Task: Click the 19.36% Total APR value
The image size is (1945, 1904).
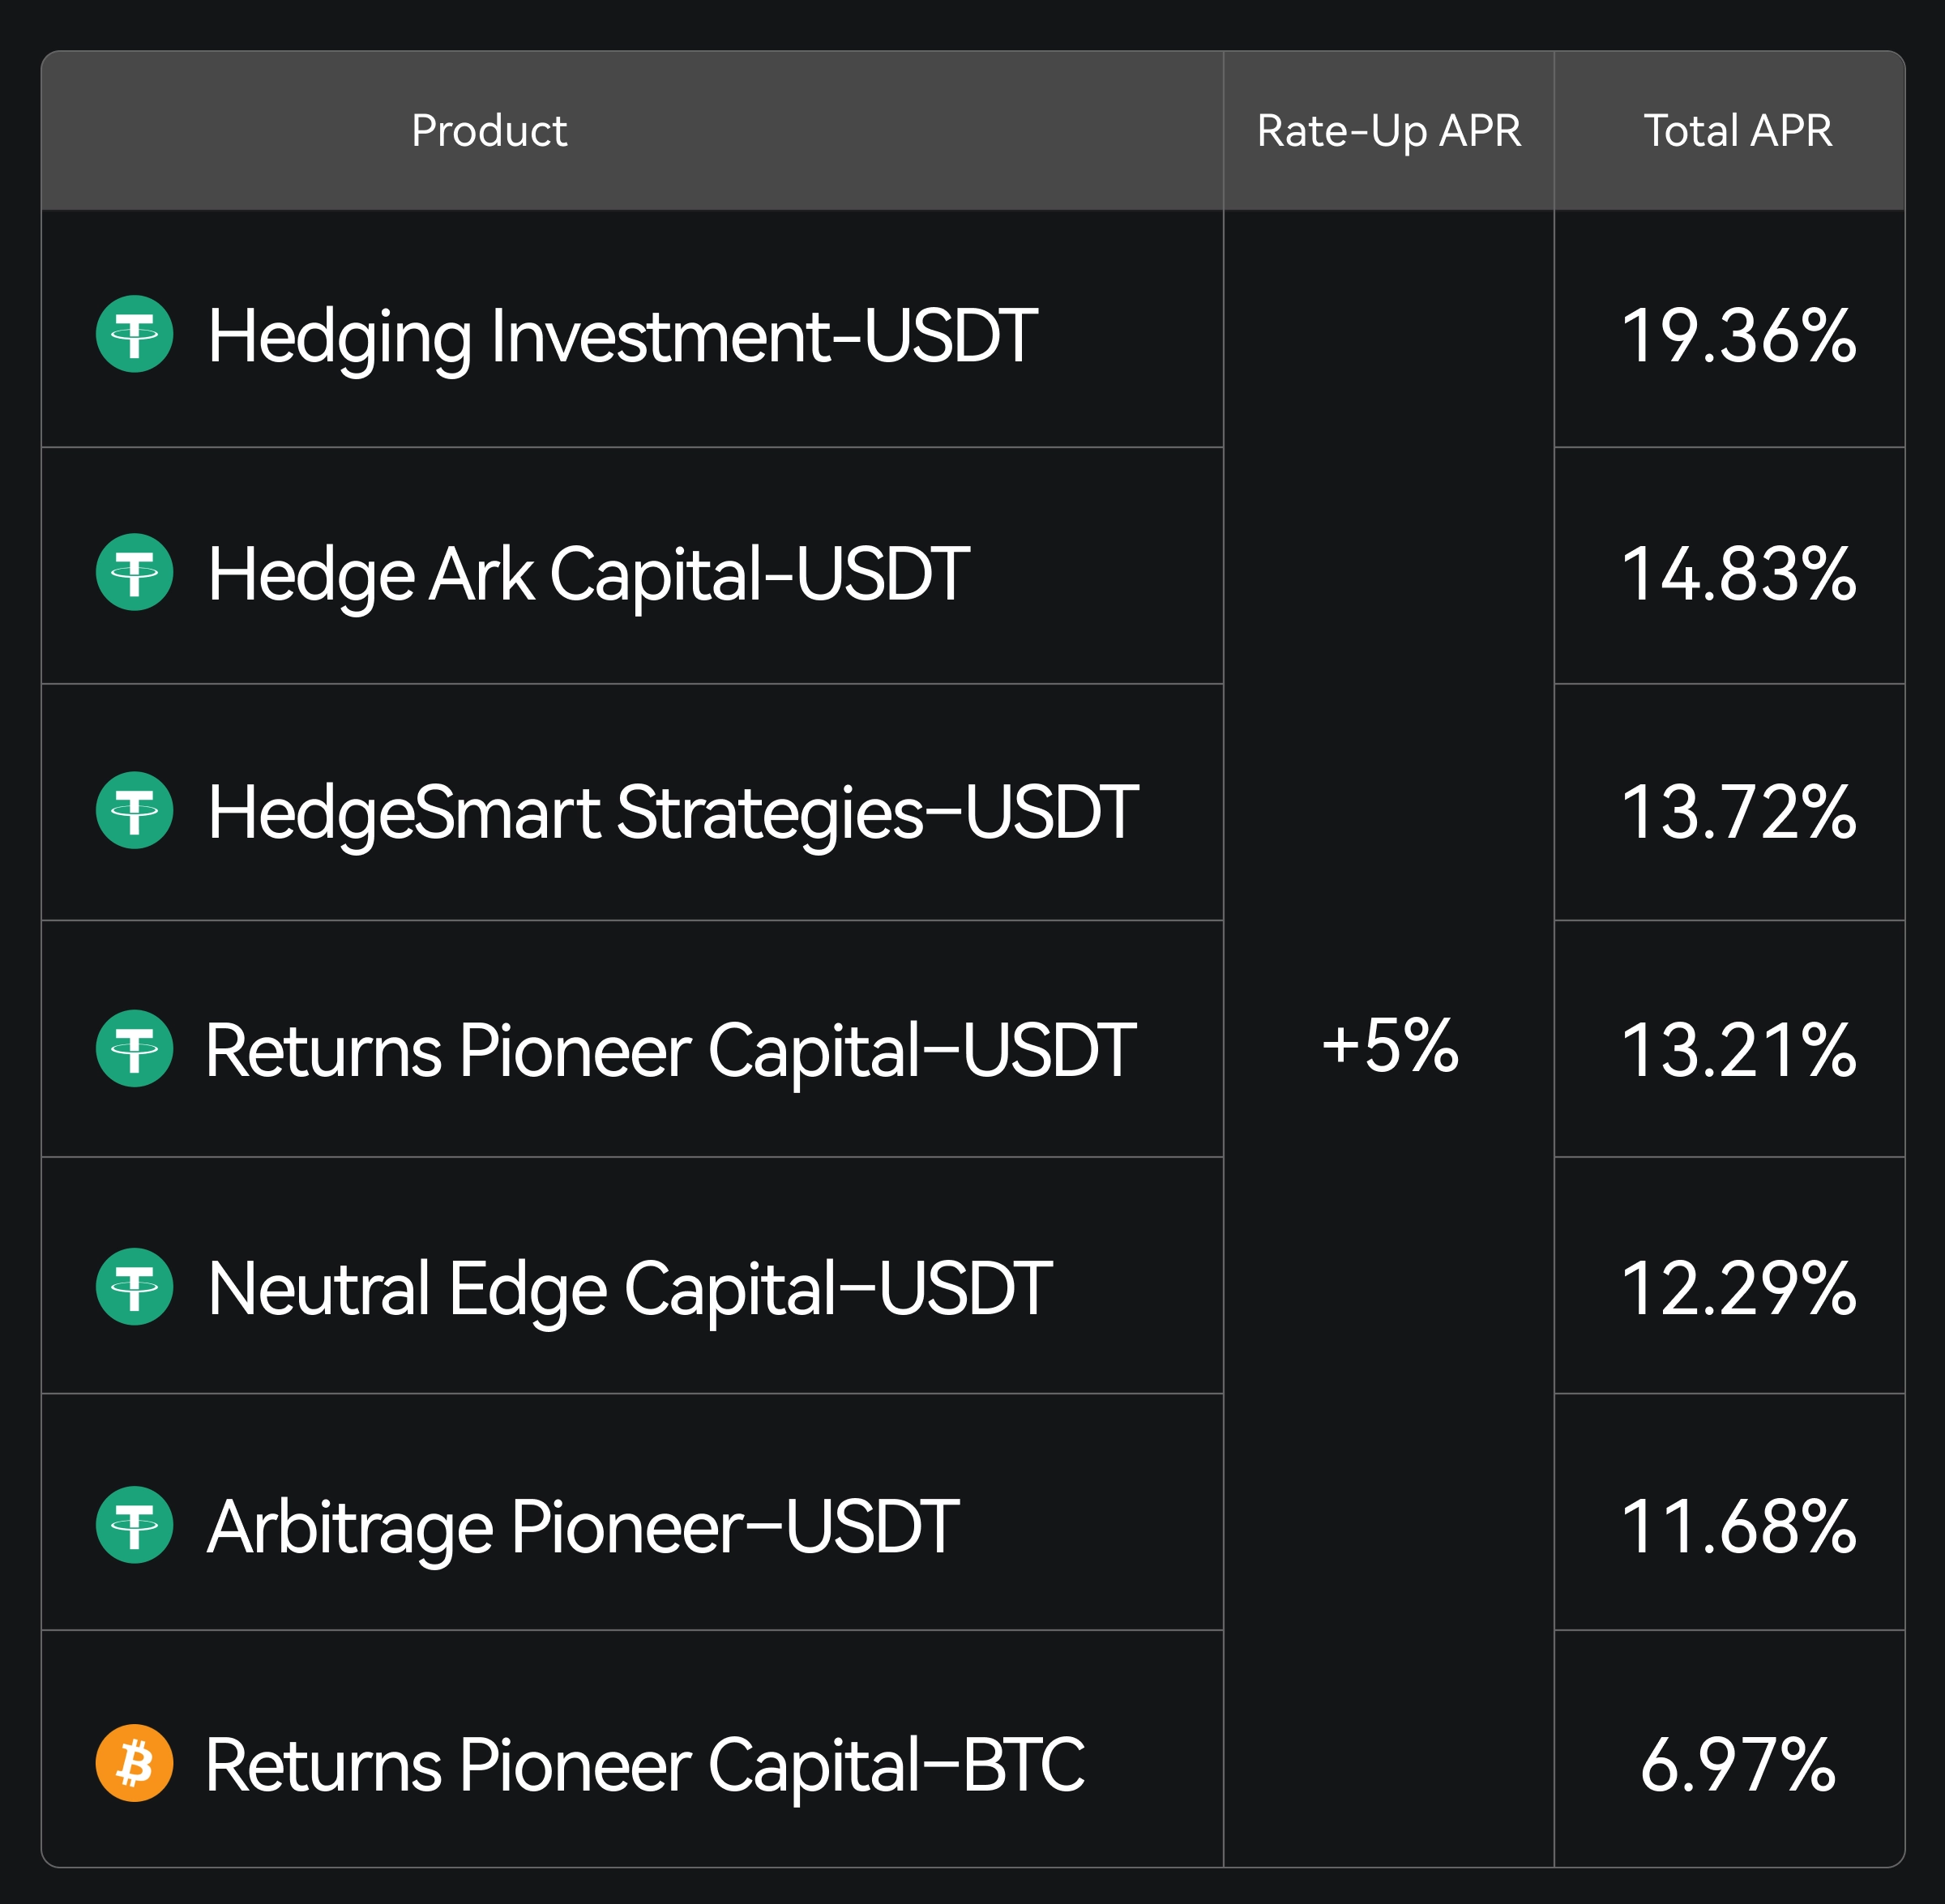Action: pyautogui.click(x=1738, y=336)
